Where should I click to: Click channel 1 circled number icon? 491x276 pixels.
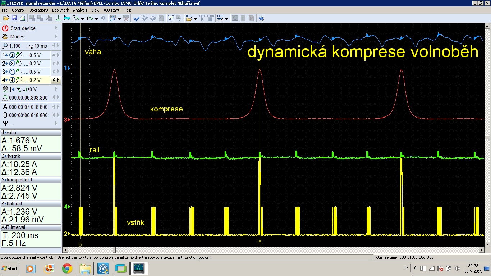(12, 55)
